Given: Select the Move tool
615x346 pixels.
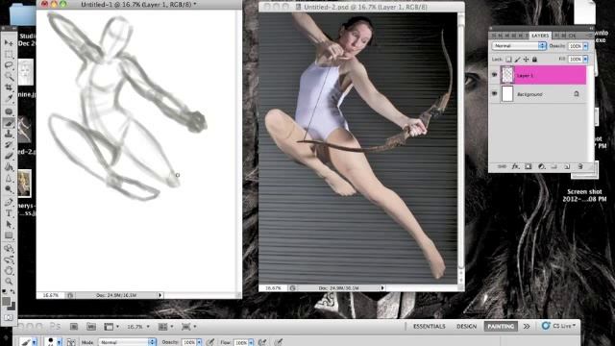Looking at the screenshot, I should [x=9, y=42].
